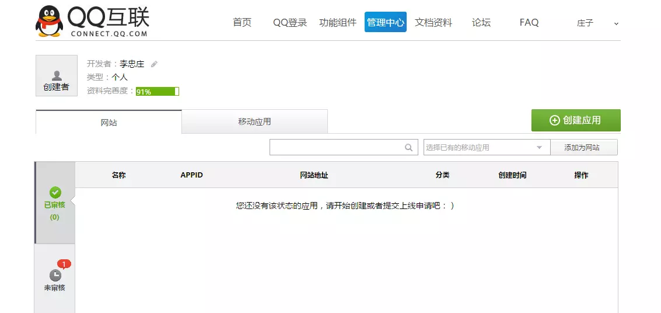Image resolution: width=661 pixels, height=313 pixels.
Task: Click the 创建者 avatar thumbnail
Action: tap(57, 75)
